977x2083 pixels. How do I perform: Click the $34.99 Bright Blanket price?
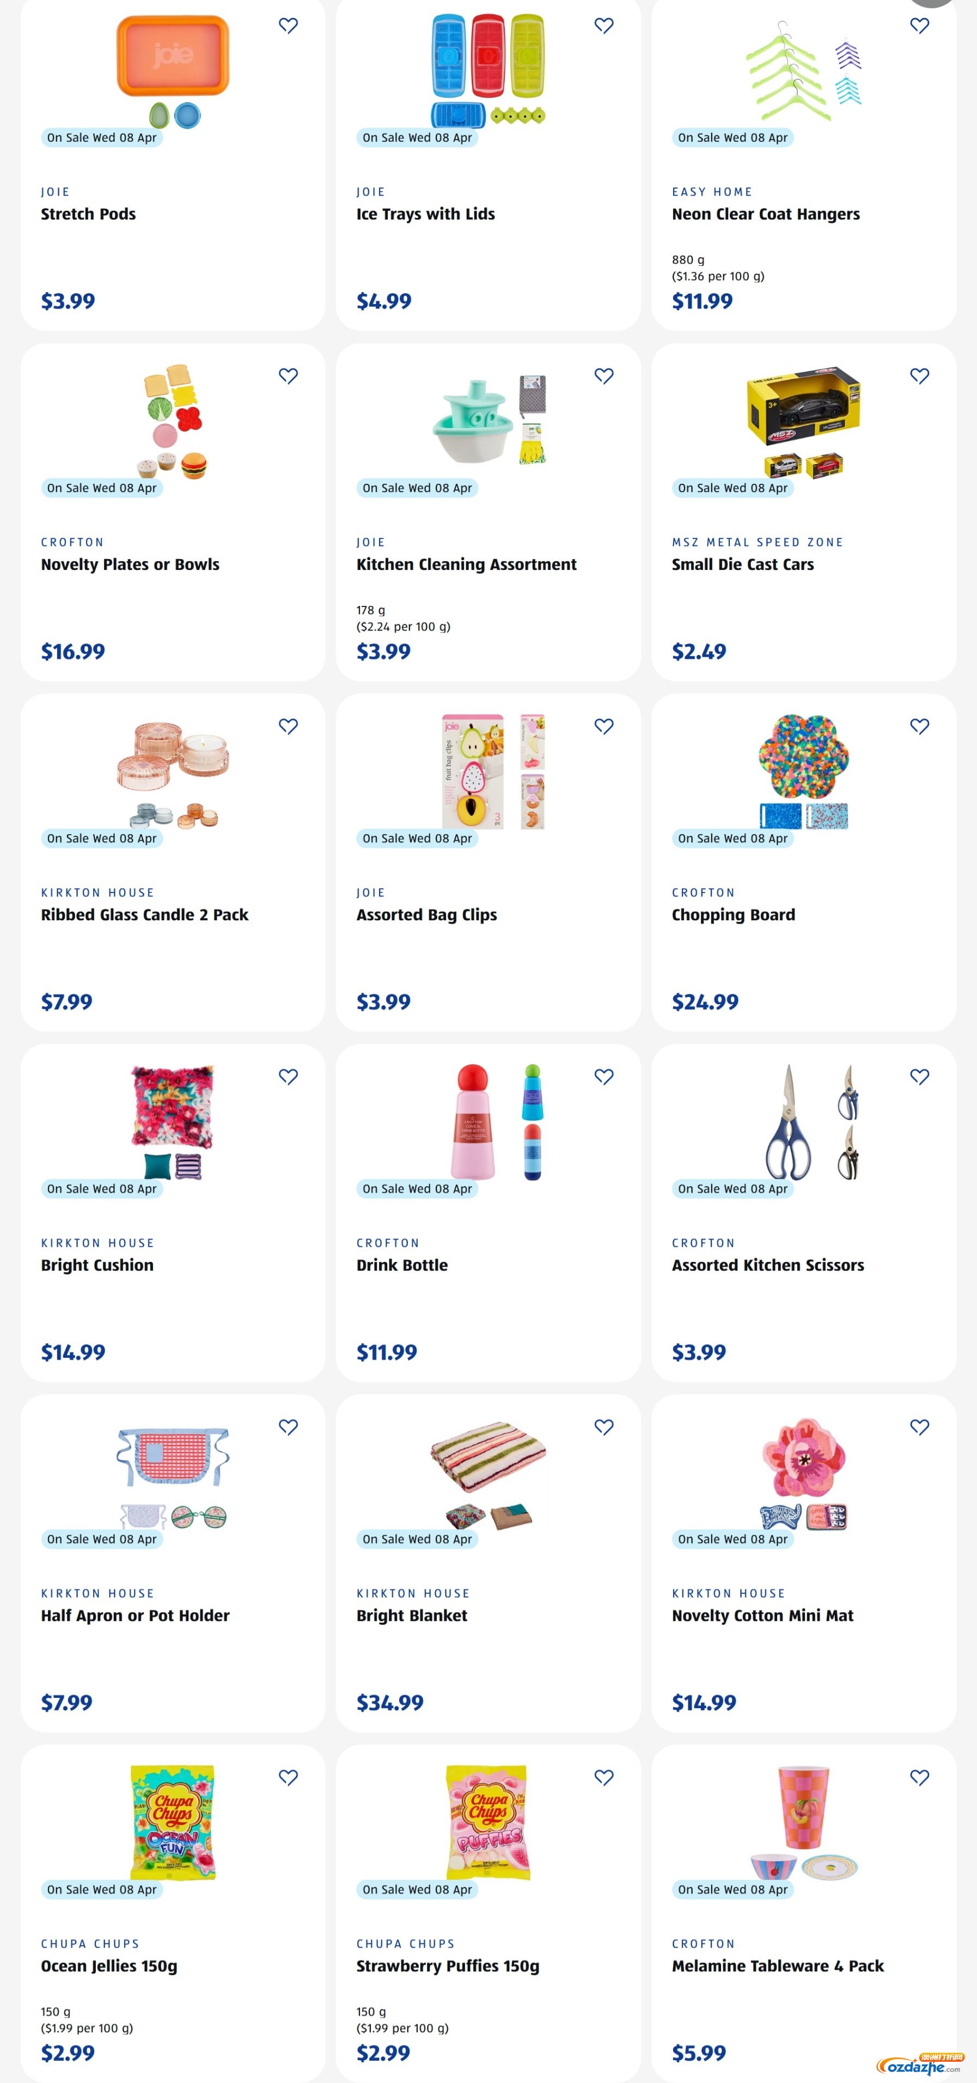coord(389,1702)
